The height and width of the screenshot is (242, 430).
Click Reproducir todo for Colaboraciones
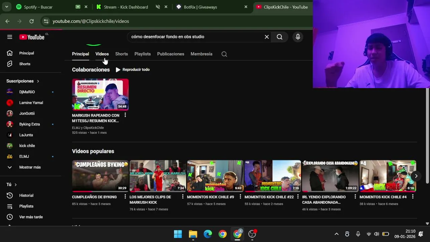coord(133,70)
